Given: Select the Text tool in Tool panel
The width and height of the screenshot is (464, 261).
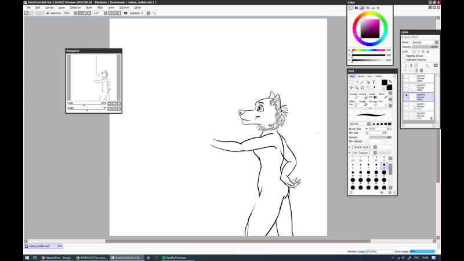Looking at the screenshot, I should 374,82.
